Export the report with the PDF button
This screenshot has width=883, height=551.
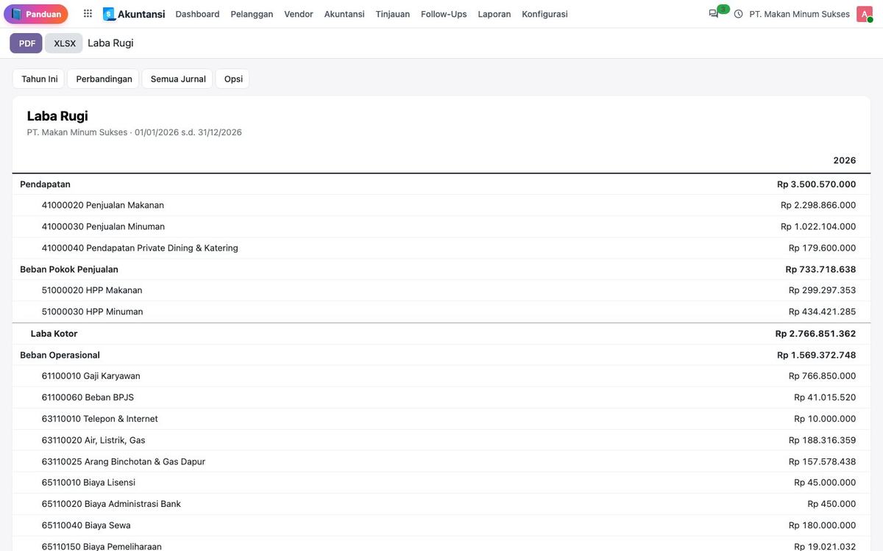pos(26,43)
